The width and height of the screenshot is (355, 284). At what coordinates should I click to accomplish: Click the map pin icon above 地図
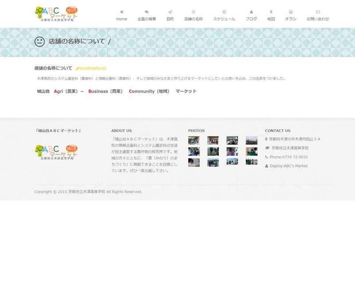click(x=271, y=12)
